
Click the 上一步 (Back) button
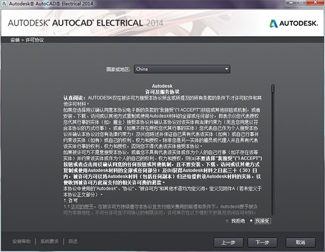coord(228,243)
